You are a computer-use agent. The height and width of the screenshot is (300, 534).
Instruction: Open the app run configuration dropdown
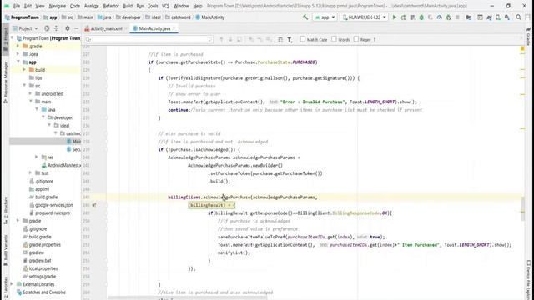[325, 17]
